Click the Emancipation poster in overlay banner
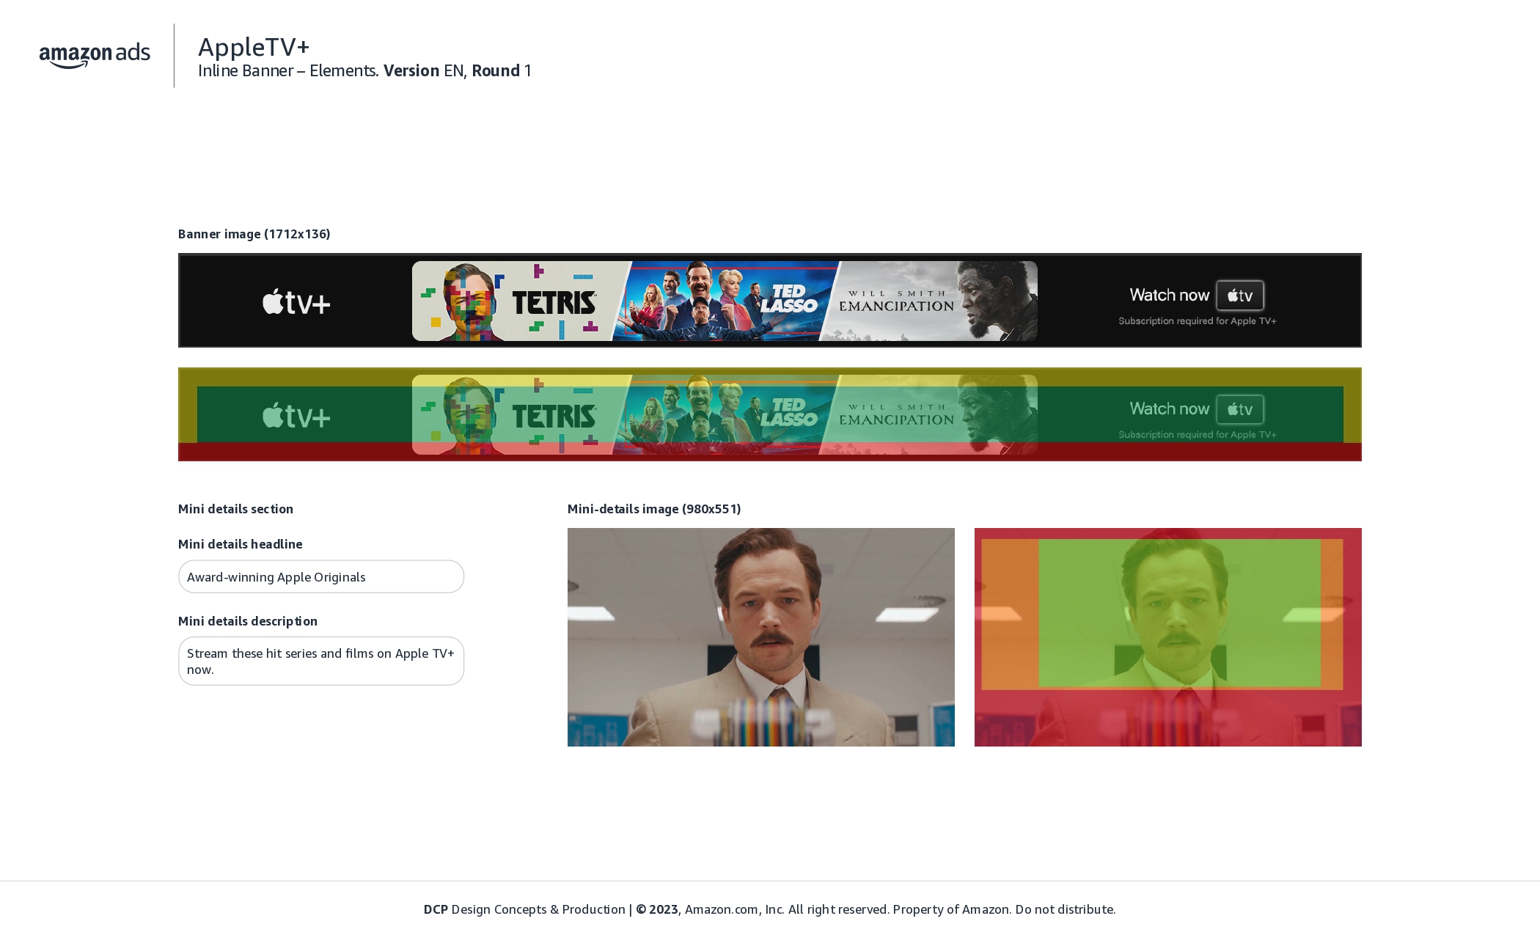The image size is (1540, 935). (x=928, y=414)
